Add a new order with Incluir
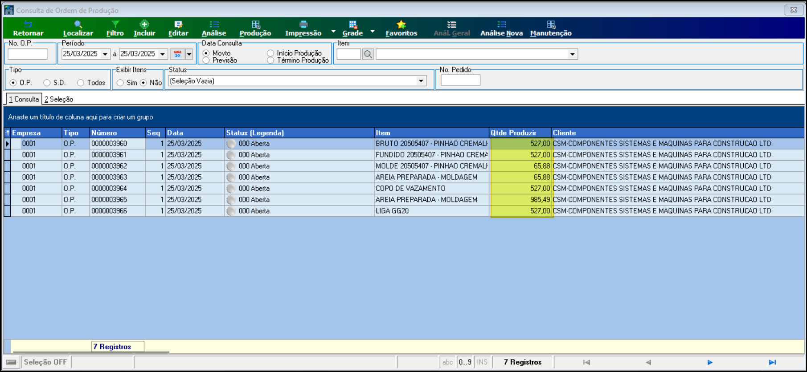 144,28
